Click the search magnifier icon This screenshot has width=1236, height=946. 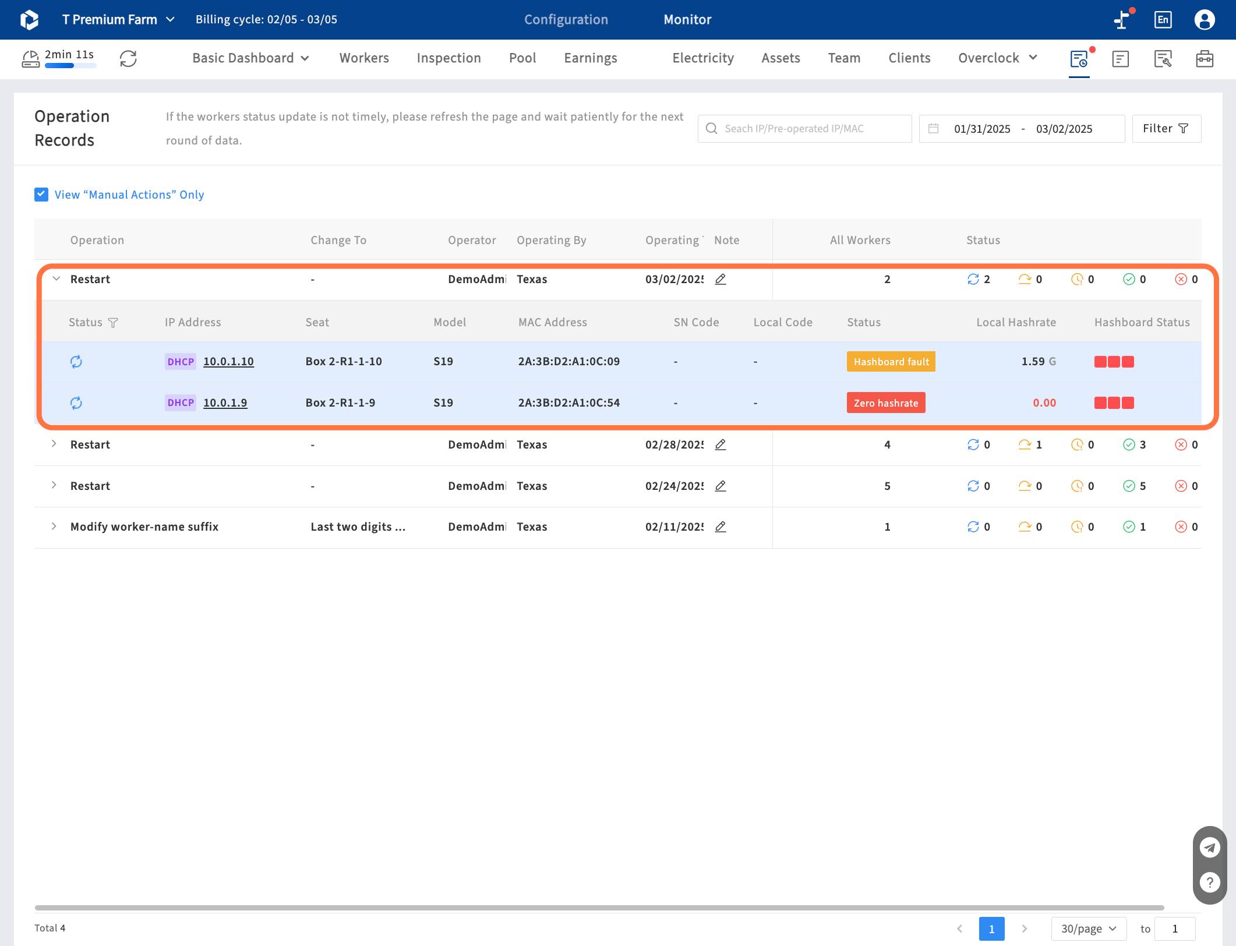tap(711, 128)
